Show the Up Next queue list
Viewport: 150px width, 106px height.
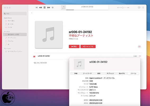click(x=143, y=7)
